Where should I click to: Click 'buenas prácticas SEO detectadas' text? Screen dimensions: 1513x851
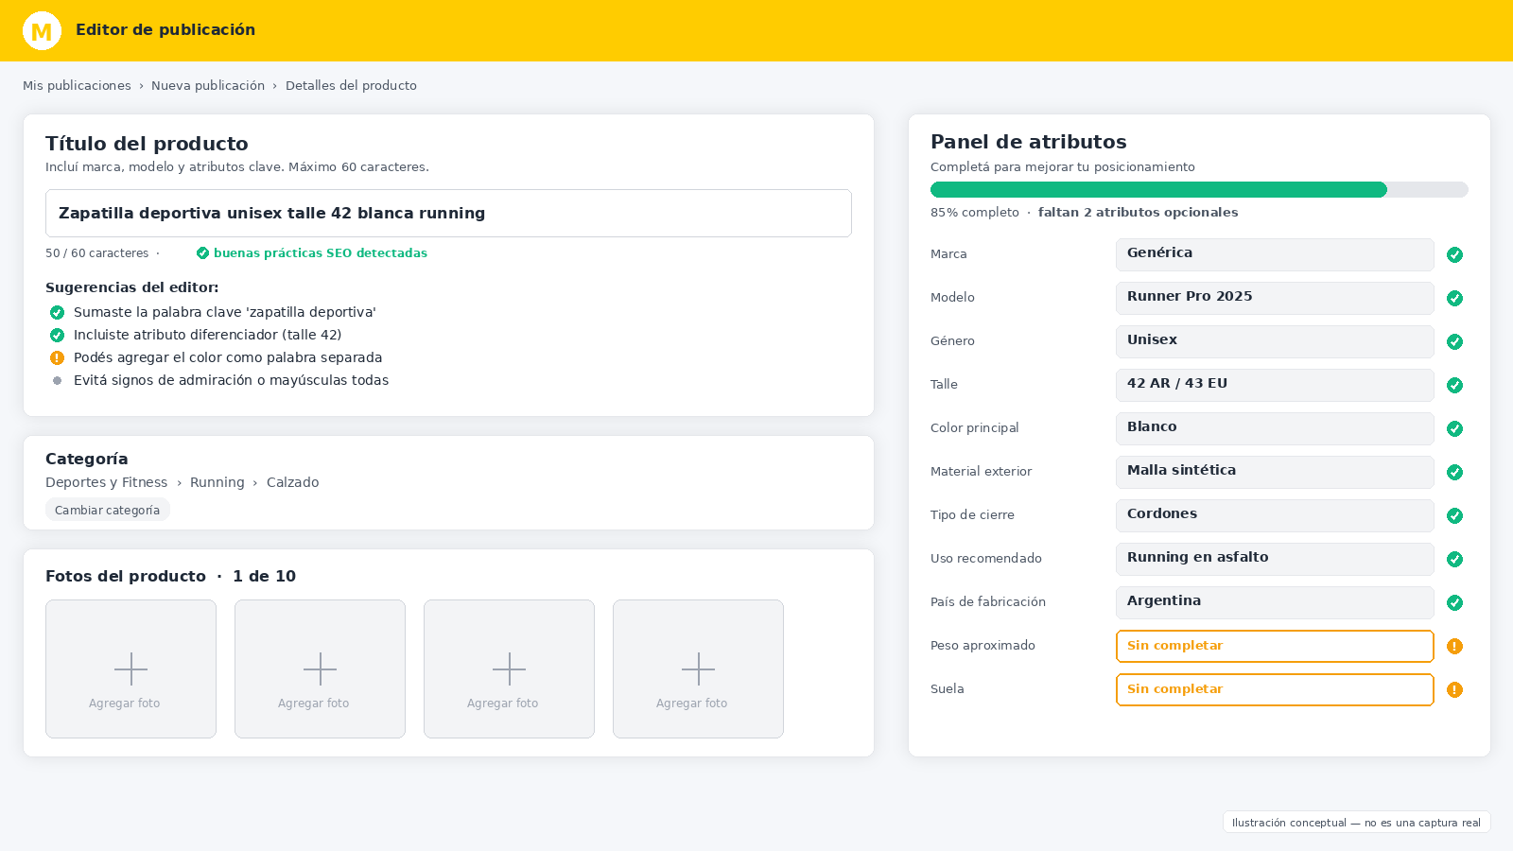tap(321, 253)
